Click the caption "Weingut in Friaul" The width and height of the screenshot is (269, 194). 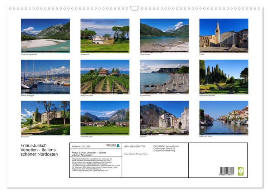coord(87,96)
